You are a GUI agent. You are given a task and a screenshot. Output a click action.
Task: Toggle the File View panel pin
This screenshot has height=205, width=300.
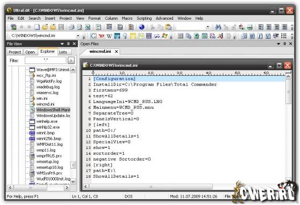point(69,44)
